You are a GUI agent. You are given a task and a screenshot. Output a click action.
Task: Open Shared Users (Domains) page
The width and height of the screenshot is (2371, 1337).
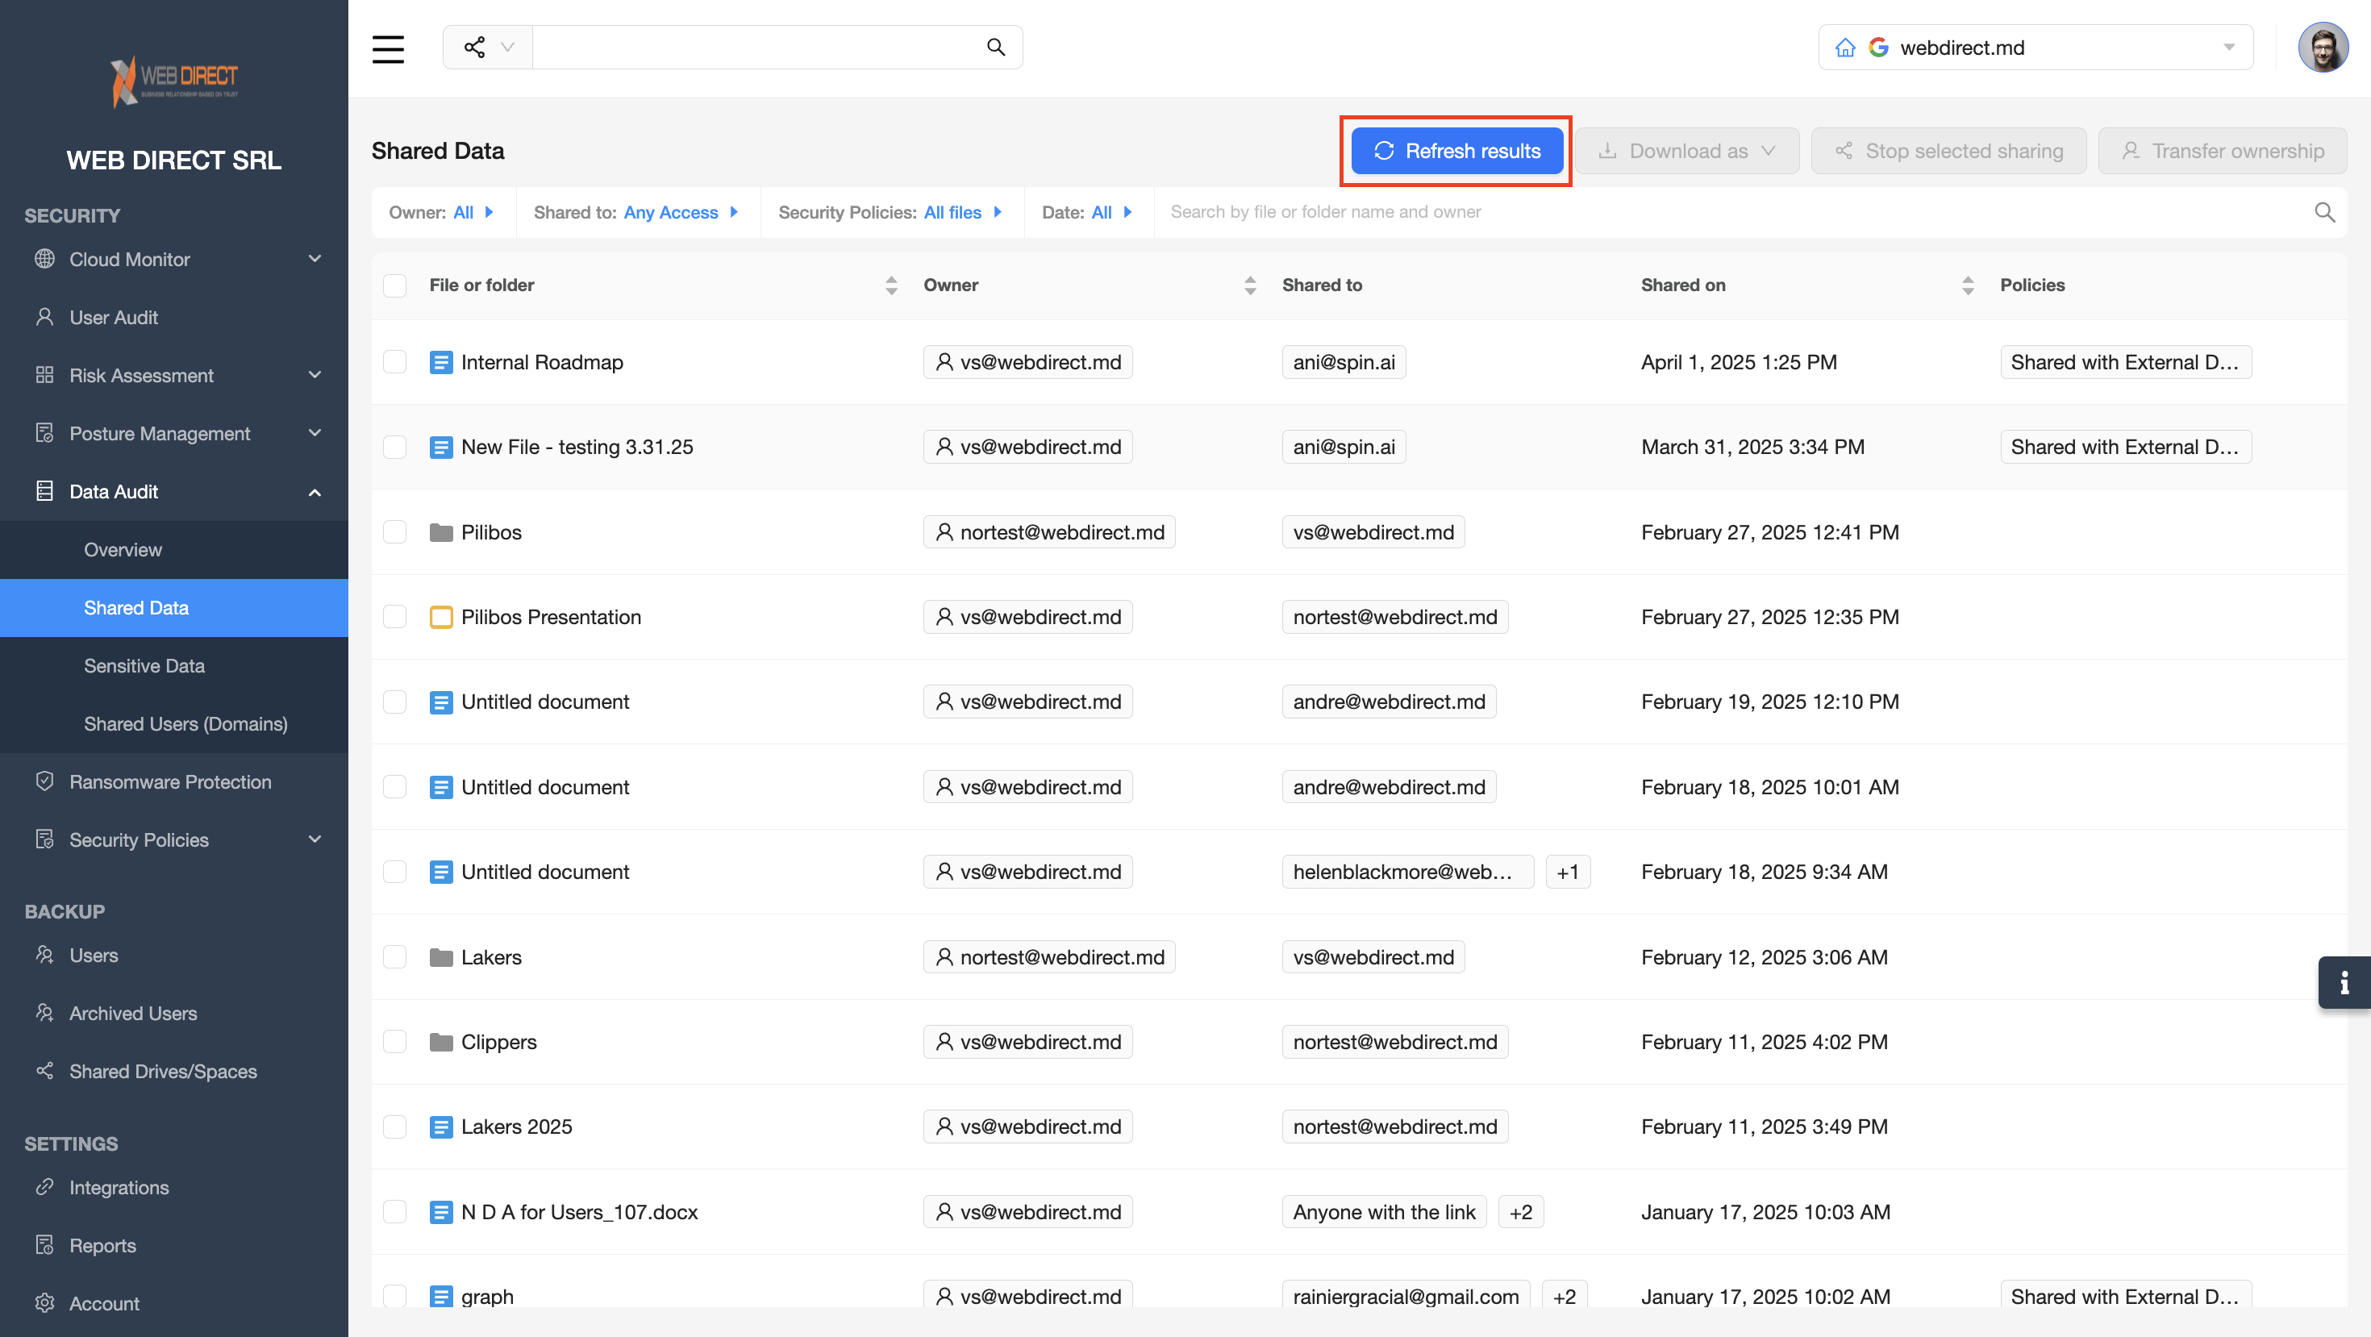174,723
